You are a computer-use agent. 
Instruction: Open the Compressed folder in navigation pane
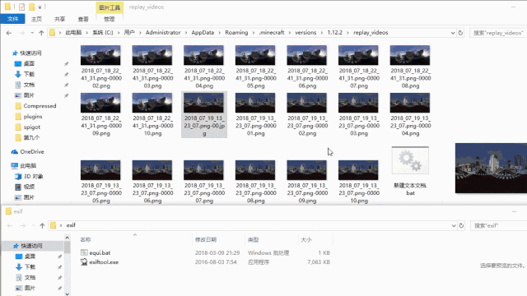tap(40, 106)
